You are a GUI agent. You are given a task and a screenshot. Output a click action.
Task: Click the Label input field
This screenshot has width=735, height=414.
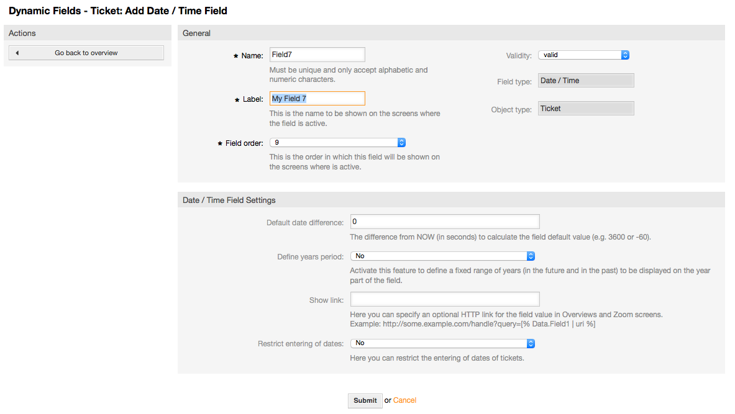tap(317, 99)
